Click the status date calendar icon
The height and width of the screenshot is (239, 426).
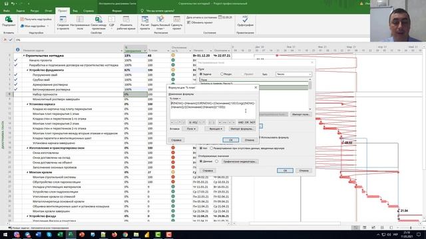coord(220,17)
